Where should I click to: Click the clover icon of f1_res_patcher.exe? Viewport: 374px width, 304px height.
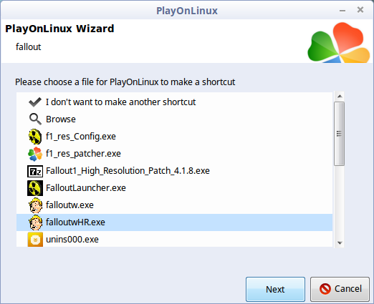point(35,154)
